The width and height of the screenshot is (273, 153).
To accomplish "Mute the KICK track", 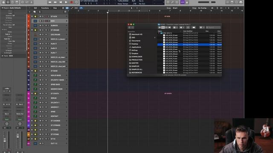I will click(x=40, y=21).
